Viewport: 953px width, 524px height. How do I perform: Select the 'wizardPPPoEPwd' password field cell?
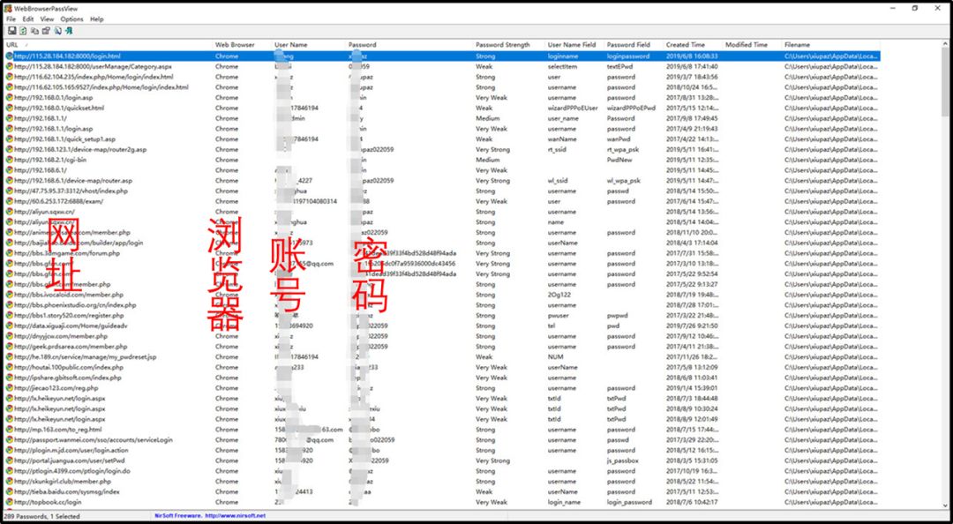(x=631, y=108)
